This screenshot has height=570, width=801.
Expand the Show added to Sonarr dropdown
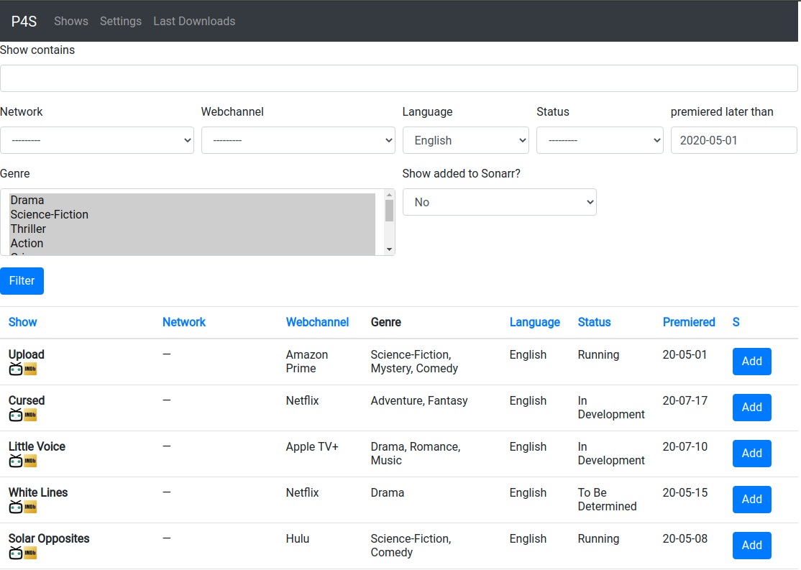click(x=500, y=202)
